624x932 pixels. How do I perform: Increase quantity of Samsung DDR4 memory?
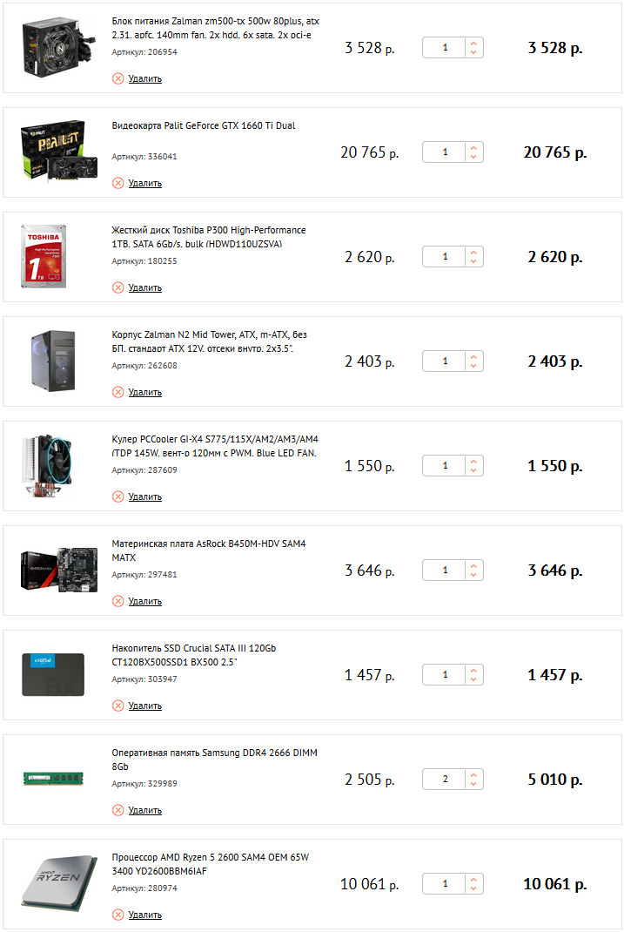[473, 774]
